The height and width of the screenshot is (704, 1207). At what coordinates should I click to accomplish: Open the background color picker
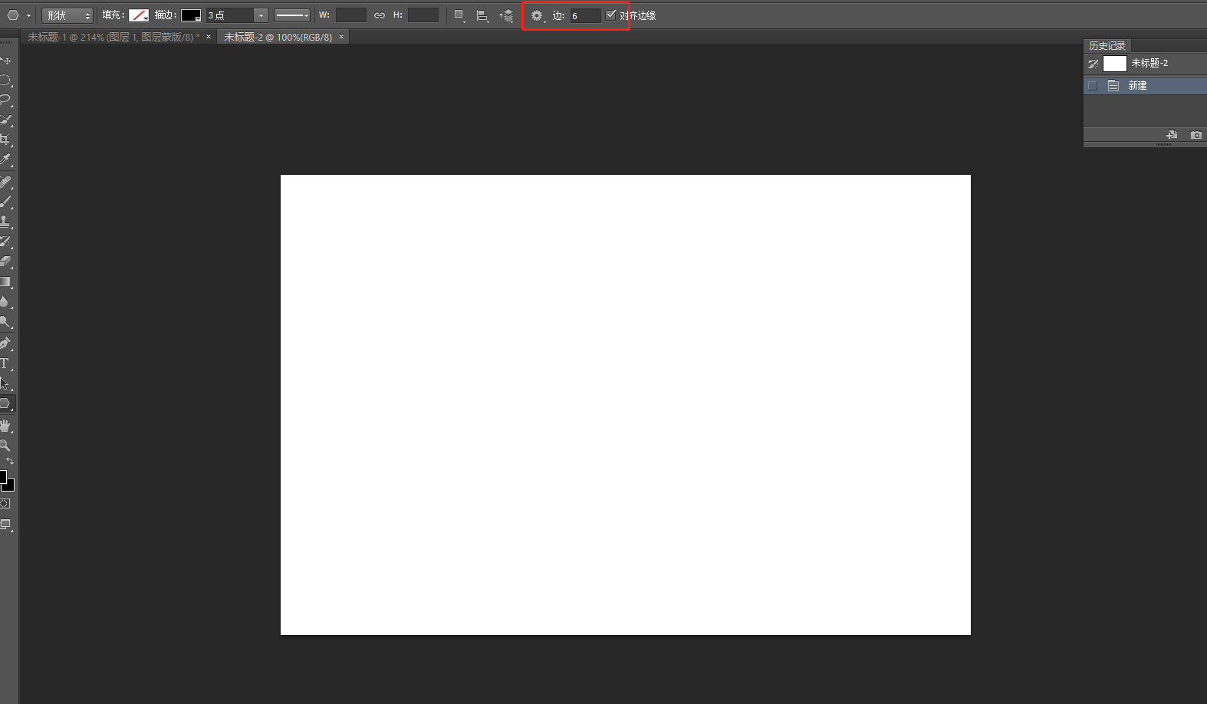tap(10, 485)
